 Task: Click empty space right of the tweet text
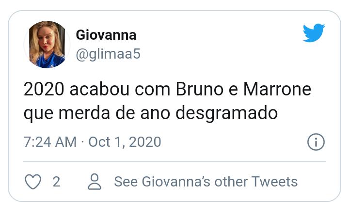307,113
